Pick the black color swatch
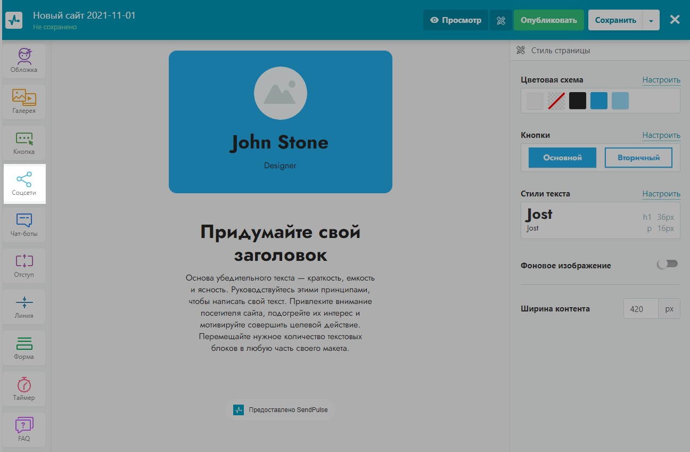 click(578, 101)
